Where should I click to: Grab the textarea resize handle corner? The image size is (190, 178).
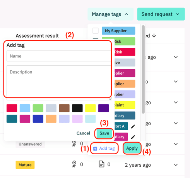pos(110,99)
